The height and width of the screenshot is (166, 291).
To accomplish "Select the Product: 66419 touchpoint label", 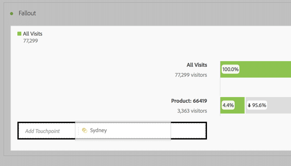I will [189, 101].
